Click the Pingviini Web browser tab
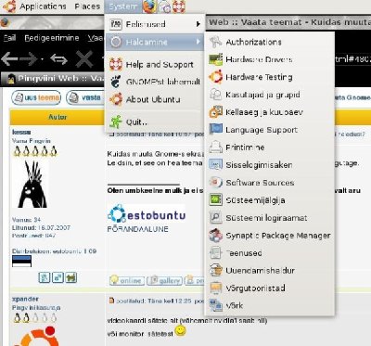 point(53,79)
